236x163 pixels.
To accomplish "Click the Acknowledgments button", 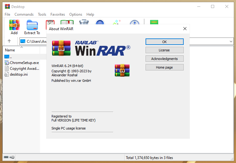I will point(165,59).
